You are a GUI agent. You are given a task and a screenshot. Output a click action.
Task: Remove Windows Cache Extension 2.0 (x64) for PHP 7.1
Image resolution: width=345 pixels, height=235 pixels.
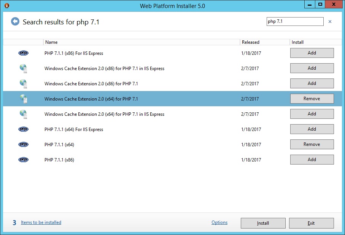(x=312, y=99)
